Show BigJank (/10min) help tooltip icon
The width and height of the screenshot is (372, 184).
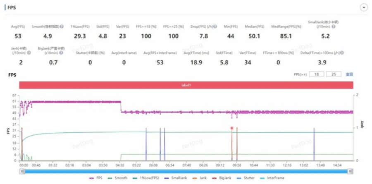62,53
